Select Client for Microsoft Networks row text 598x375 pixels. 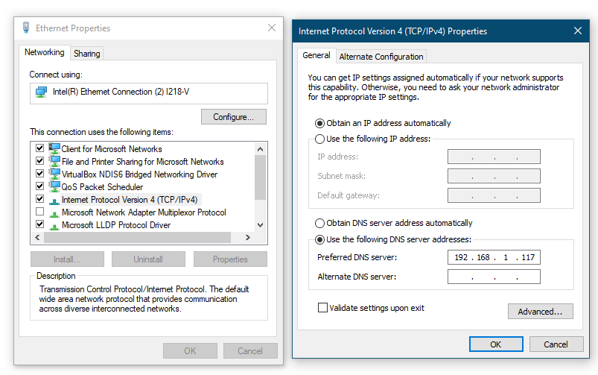click(112, 149)
